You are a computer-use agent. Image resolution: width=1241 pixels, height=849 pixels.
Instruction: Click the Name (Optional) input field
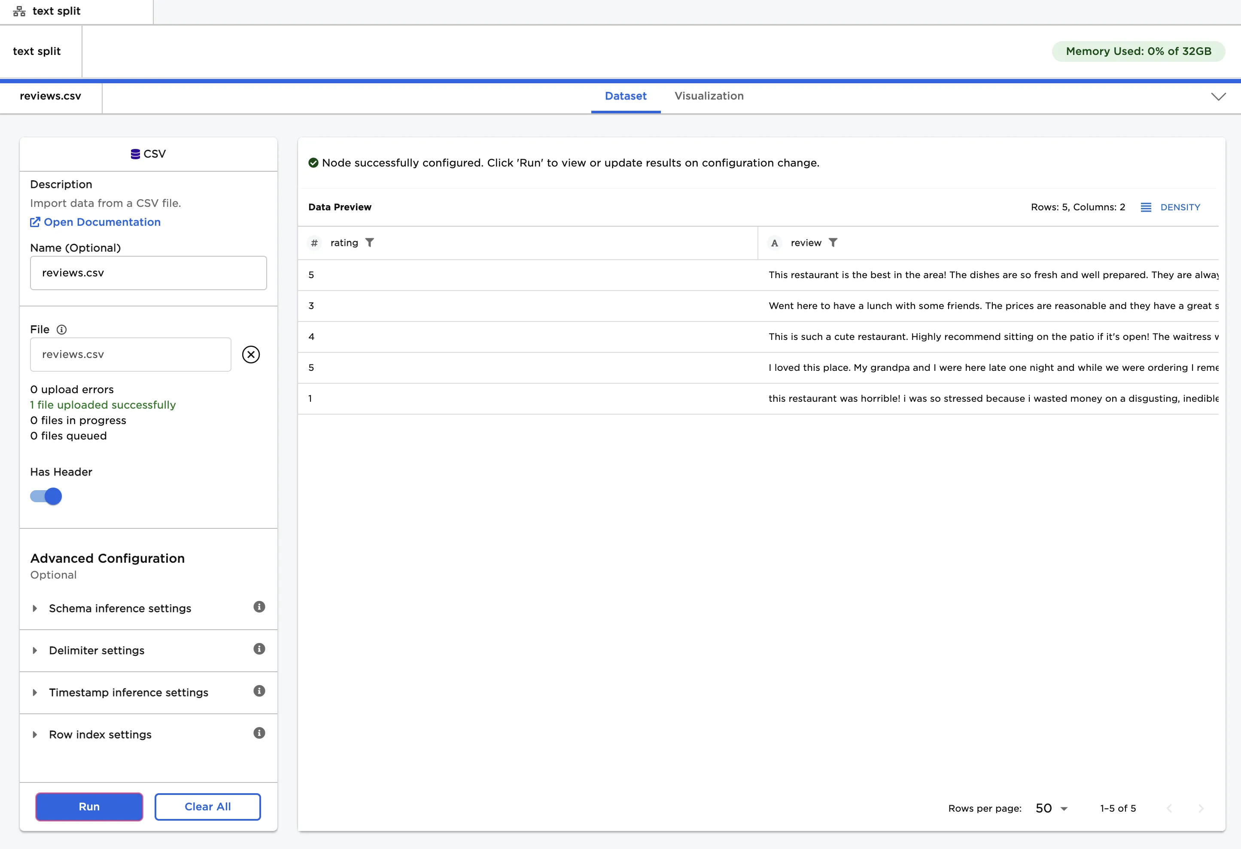tap(148, 273)
